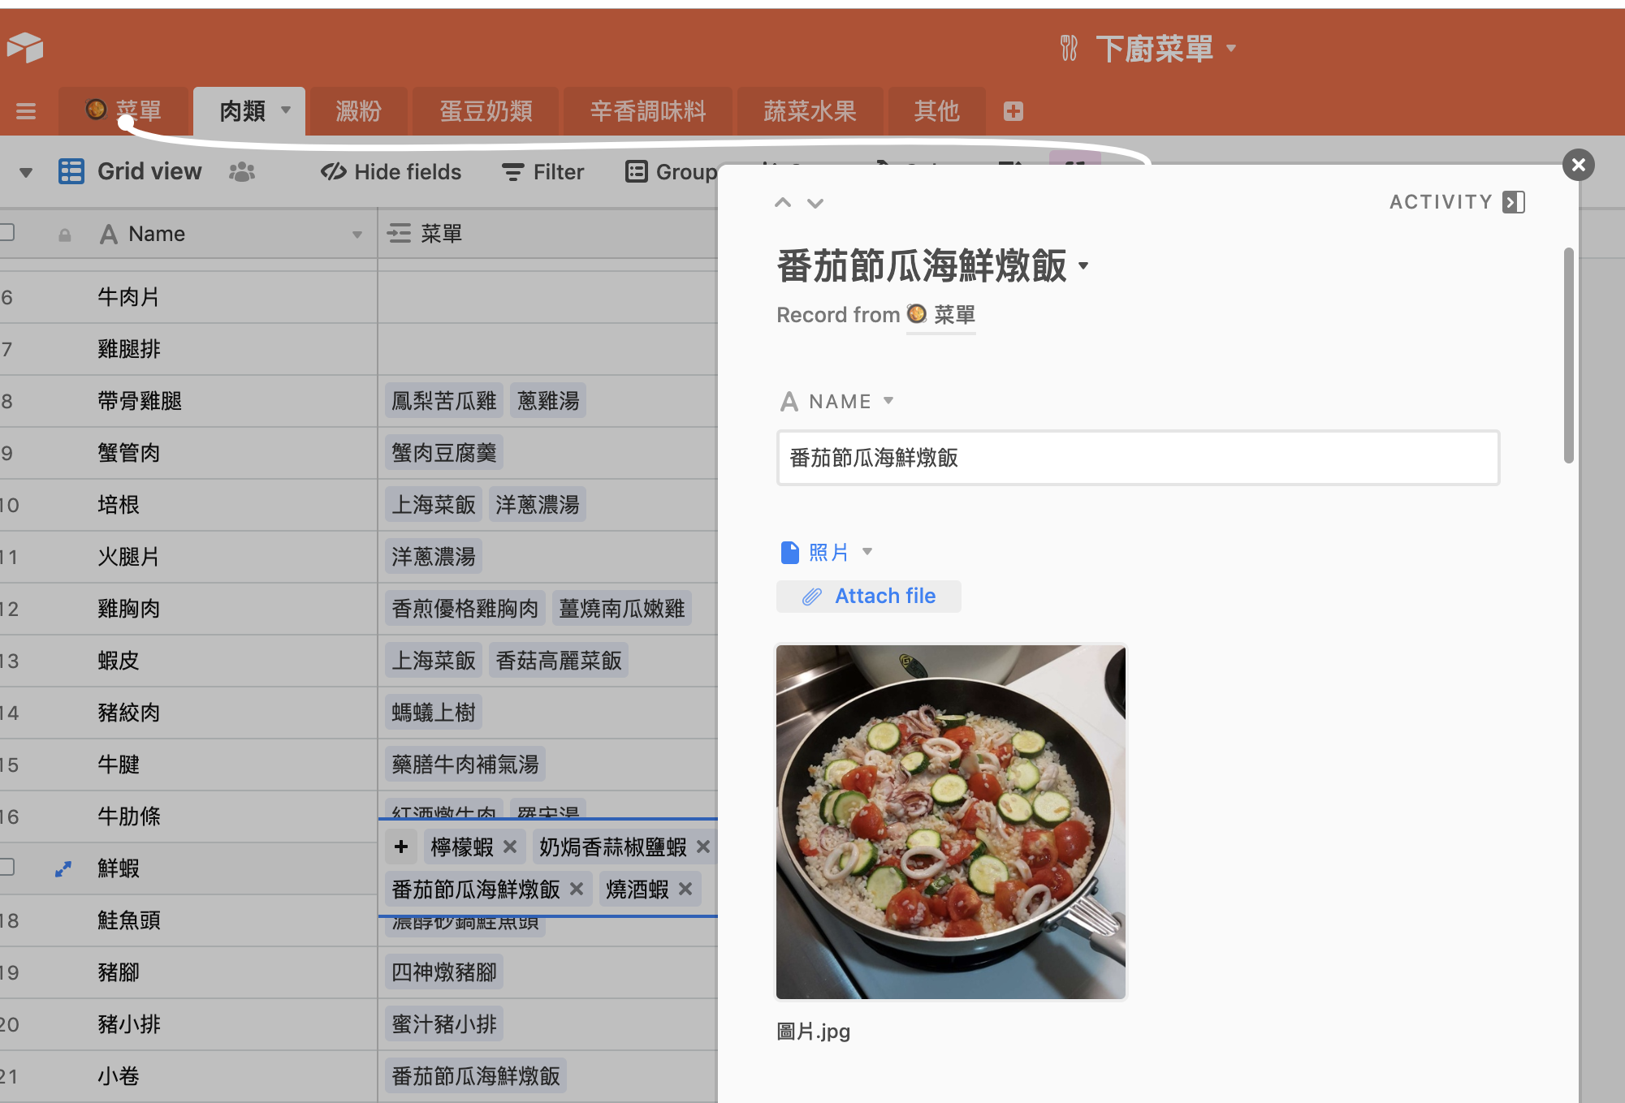Open the 圖片.jpg photo thumbnail

click(950, 821)
